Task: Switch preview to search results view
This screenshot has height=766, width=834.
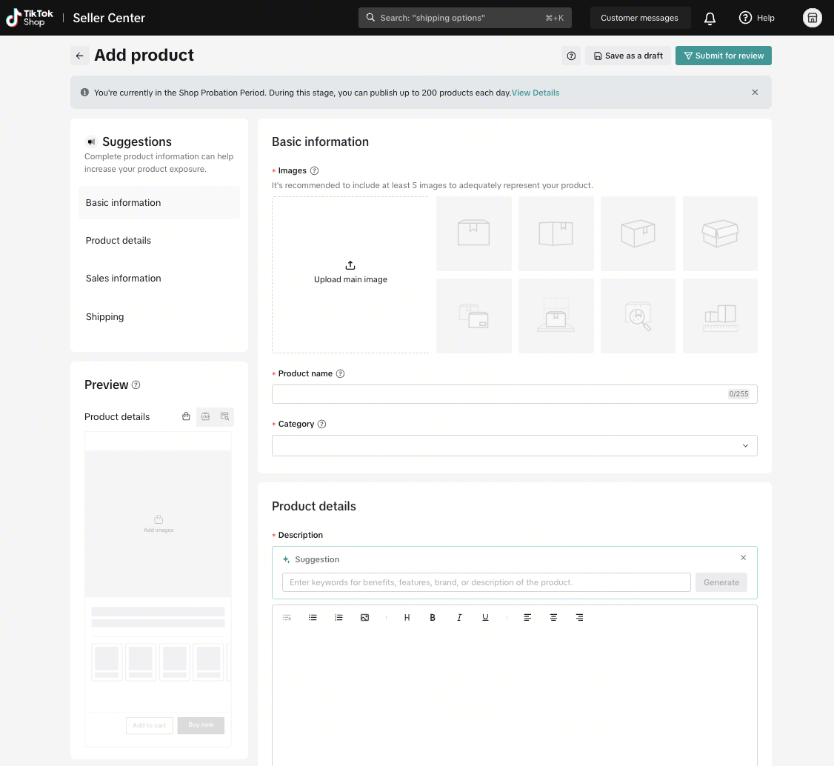Action: [224, 416]
